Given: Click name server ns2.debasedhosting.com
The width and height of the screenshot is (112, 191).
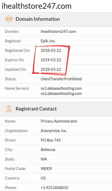Looking at the screenshot, I should (x=61, y=94).
